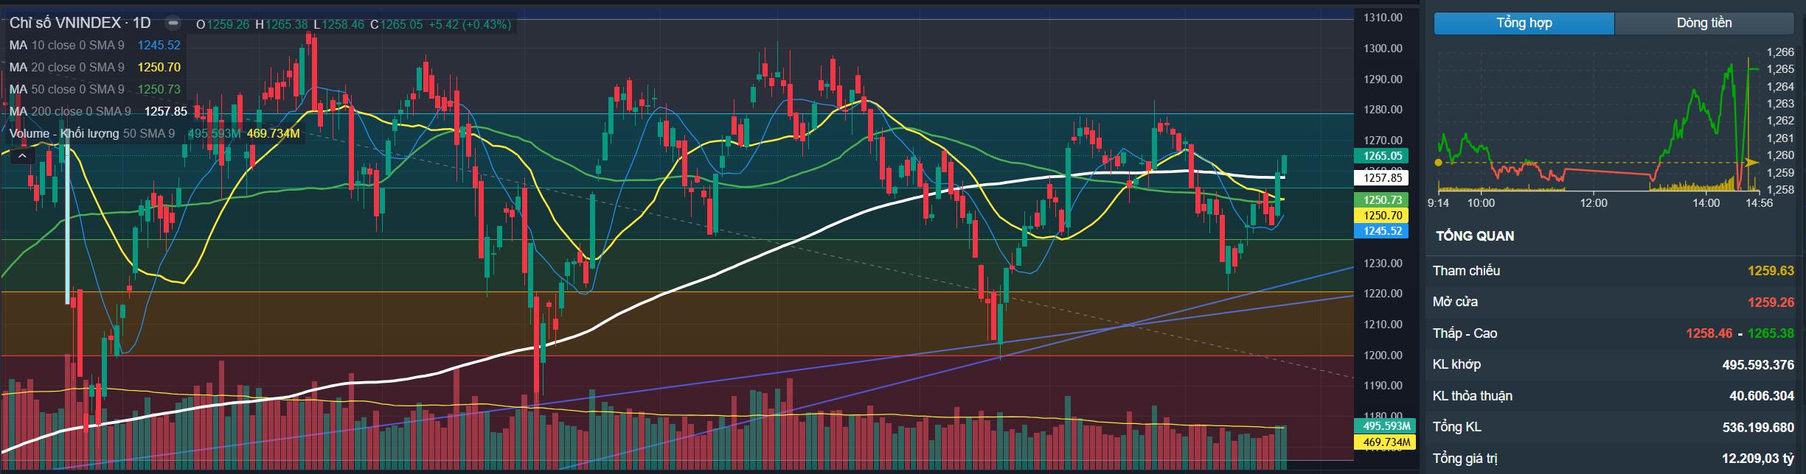
Task: Click the Tham chiếu row label
Action: click(1466, 271)
